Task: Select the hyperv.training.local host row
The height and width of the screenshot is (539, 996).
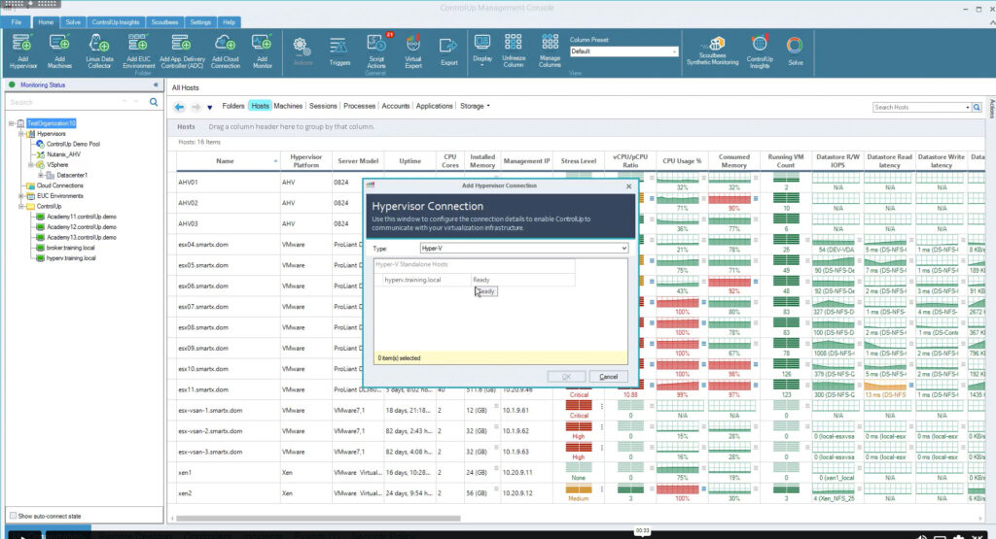Action: pyautogui.click(x=413, y=280)
